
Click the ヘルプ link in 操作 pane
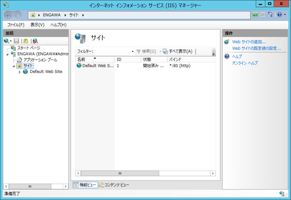(237, 56)
